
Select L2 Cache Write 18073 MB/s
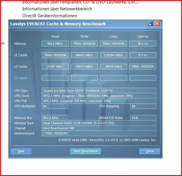tap(84, 67)
